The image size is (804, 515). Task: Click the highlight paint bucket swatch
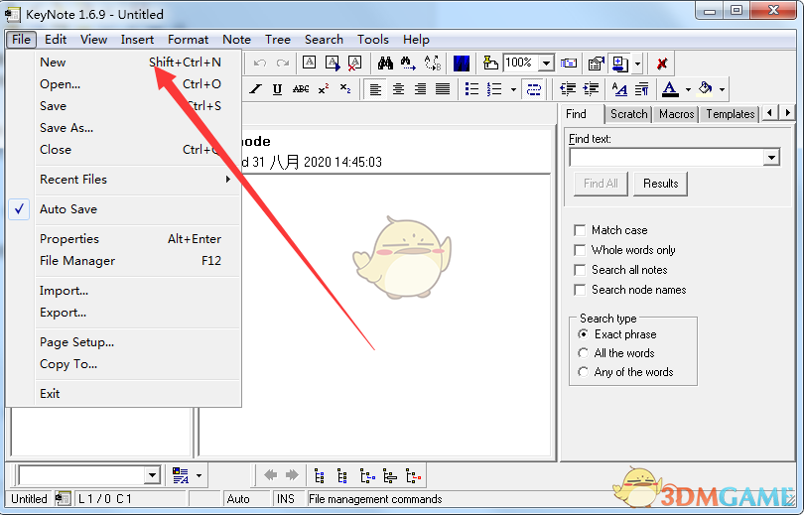pos(706,89)
